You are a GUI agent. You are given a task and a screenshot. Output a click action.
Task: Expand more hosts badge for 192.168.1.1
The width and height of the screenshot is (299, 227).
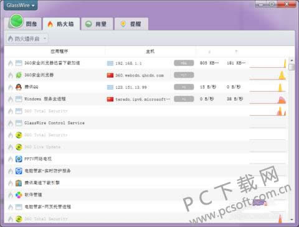pyautogui.click(x=184, y=63)
